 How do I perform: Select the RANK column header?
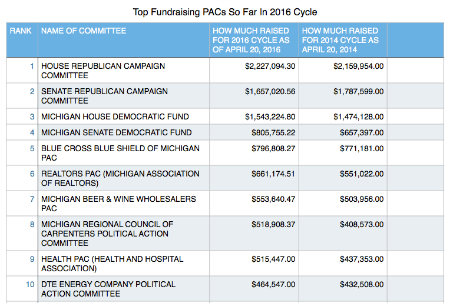[21, 31]
